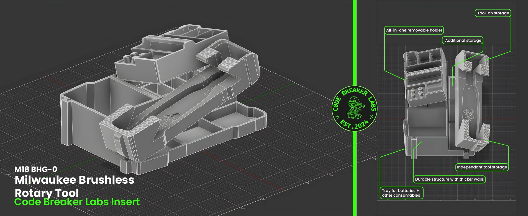Select the All-in-one removable holder label

pos(414,30)
